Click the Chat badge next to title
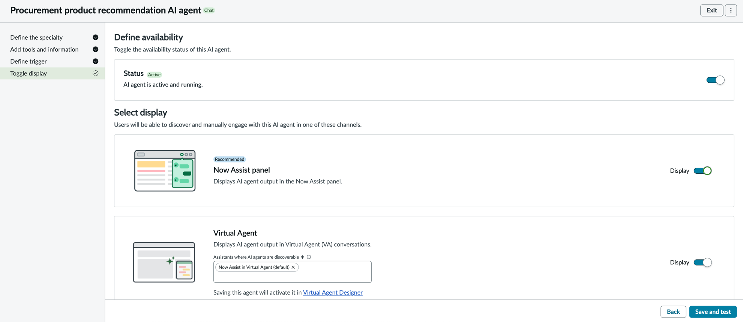The height and width of the screenshot is (322, 743). [209, 10]
